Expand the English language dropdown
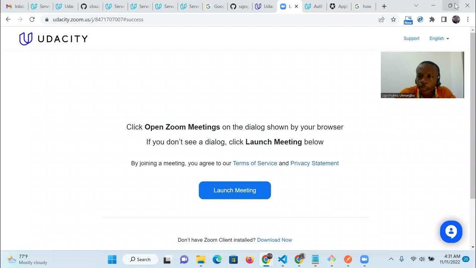 [439, 38]
